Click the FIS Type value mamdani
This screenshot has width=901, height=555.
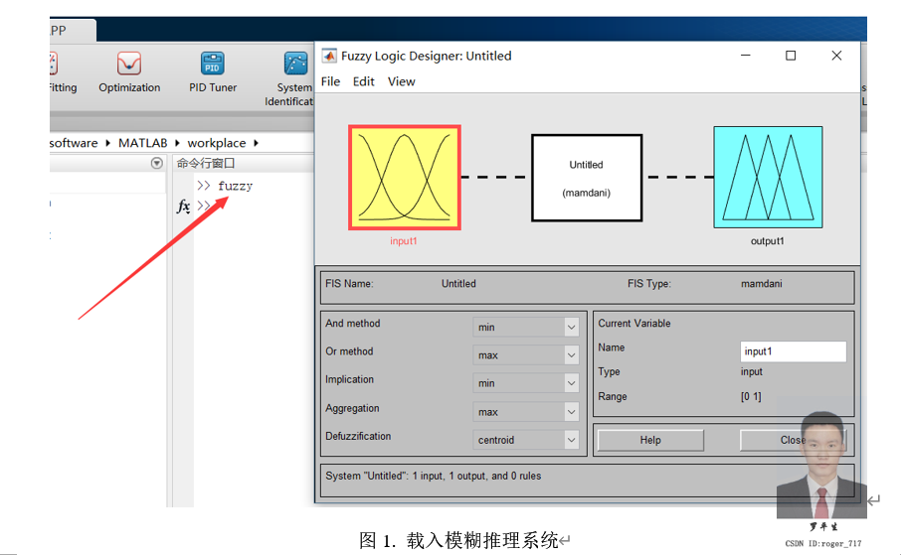pyautogui.click(x=762, y=284)
